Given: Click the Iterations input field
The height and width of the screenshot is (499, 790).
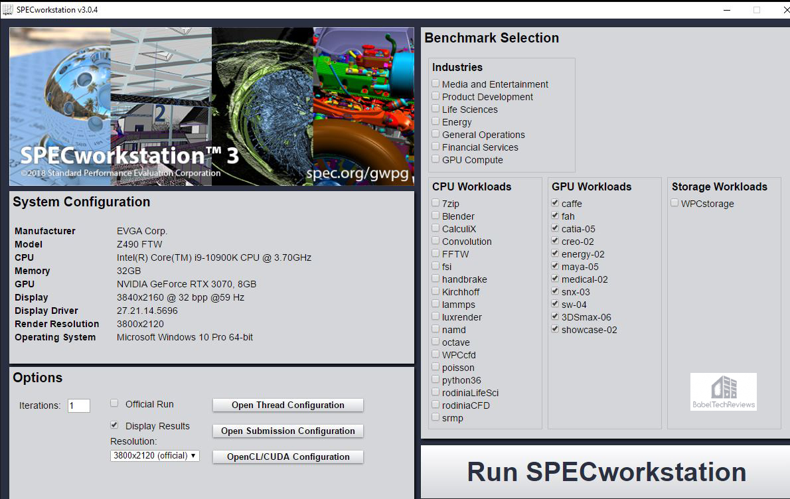Looking at the screenshot, I should tap(78, 406).
